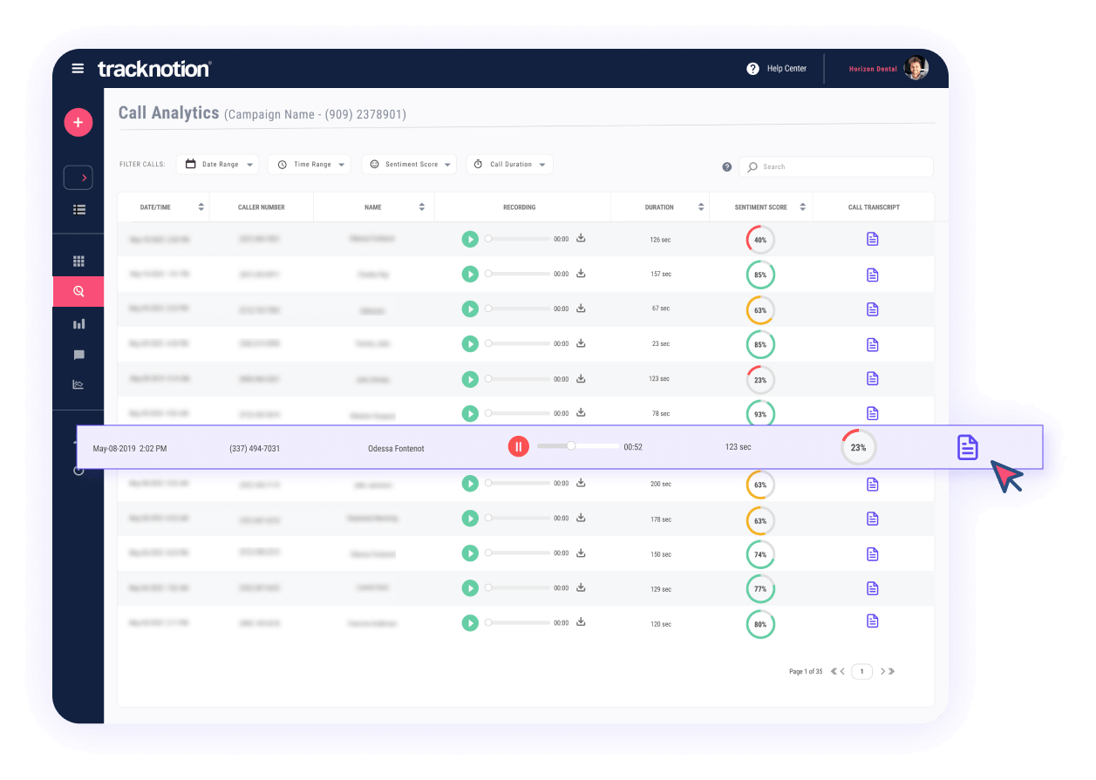
Task: Open the hamburger menu beside tracknotion logo
Action: [78, 69]
